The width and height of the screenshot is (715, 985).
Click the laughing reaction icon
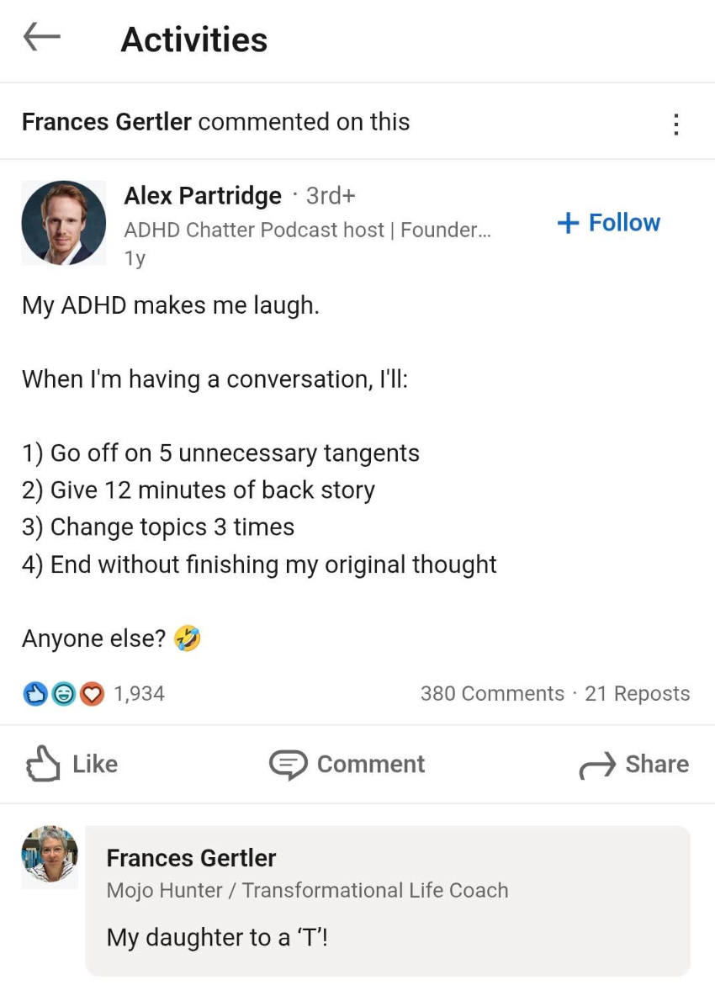(x=62, y=694)
